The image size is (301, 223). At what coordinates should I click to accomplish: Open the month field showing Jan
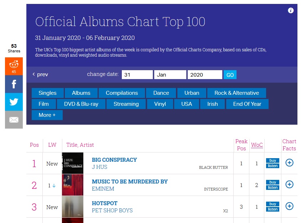pos(170,75)
